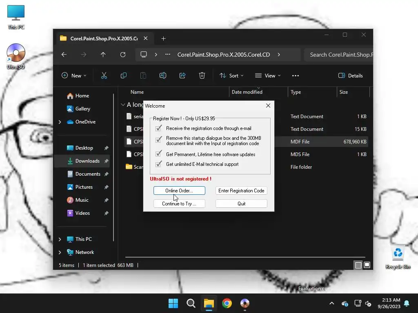The width and height of the screenshot is (418, 313).
Task: Toggle the Details pane button
Action: pos(350,75)
